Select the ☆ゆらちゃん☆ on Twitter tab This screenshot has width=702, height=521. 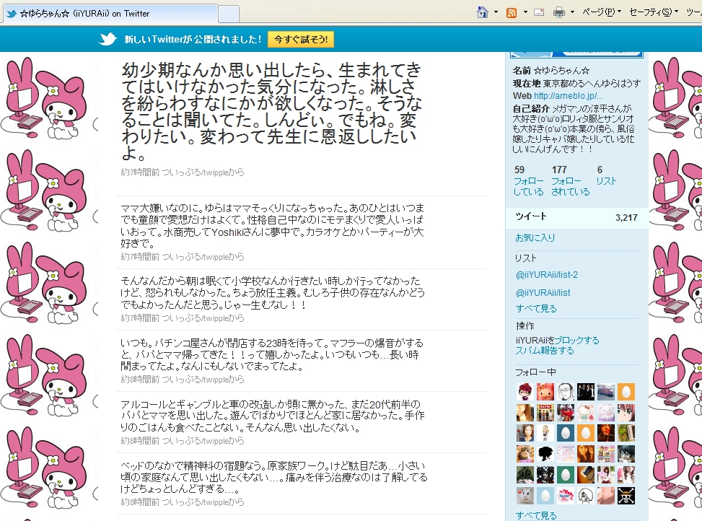111,14
